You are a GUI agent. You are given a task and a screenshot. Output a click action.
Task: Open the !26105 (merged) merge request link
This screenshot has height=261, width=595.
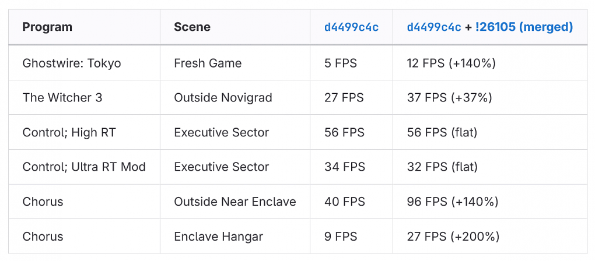click(x=524, y=27)
